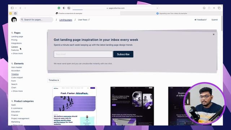Open a new tab with the plus icon
Image resolution: width=231 pixels, height=130 pixels.
click(x=214, y=8)
